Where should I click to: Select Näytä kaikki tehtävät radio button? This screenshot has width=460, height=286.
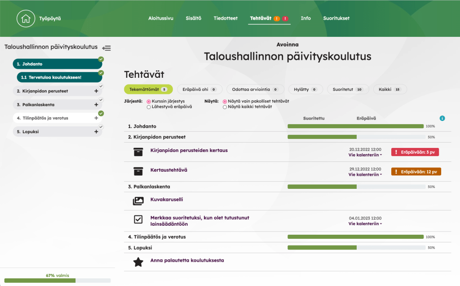coord(225,107)
